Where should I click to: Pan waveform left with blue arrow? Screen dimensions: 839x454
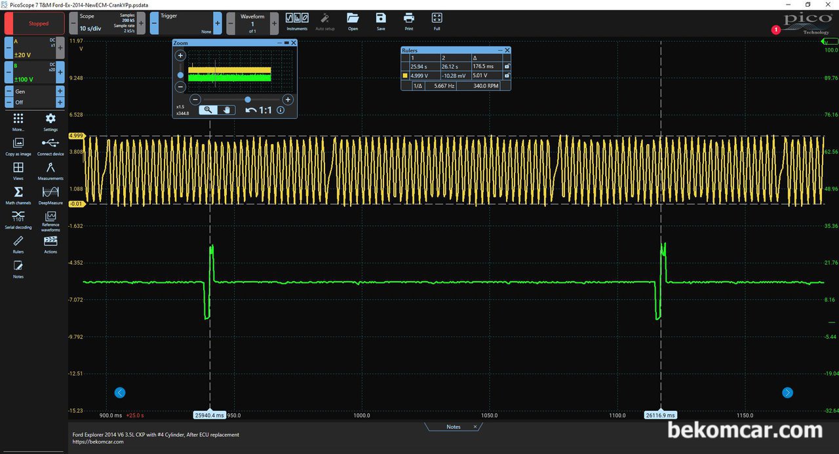[x=119, y=392]
